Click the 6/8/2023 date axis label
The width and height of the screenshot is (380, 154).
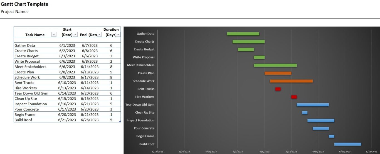tap(265, 151)
